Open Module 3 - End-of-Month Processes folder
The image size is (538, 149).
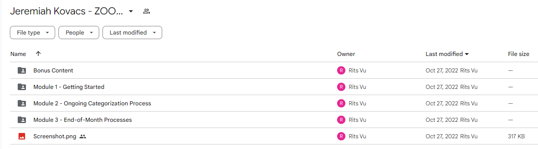[83, 120]
